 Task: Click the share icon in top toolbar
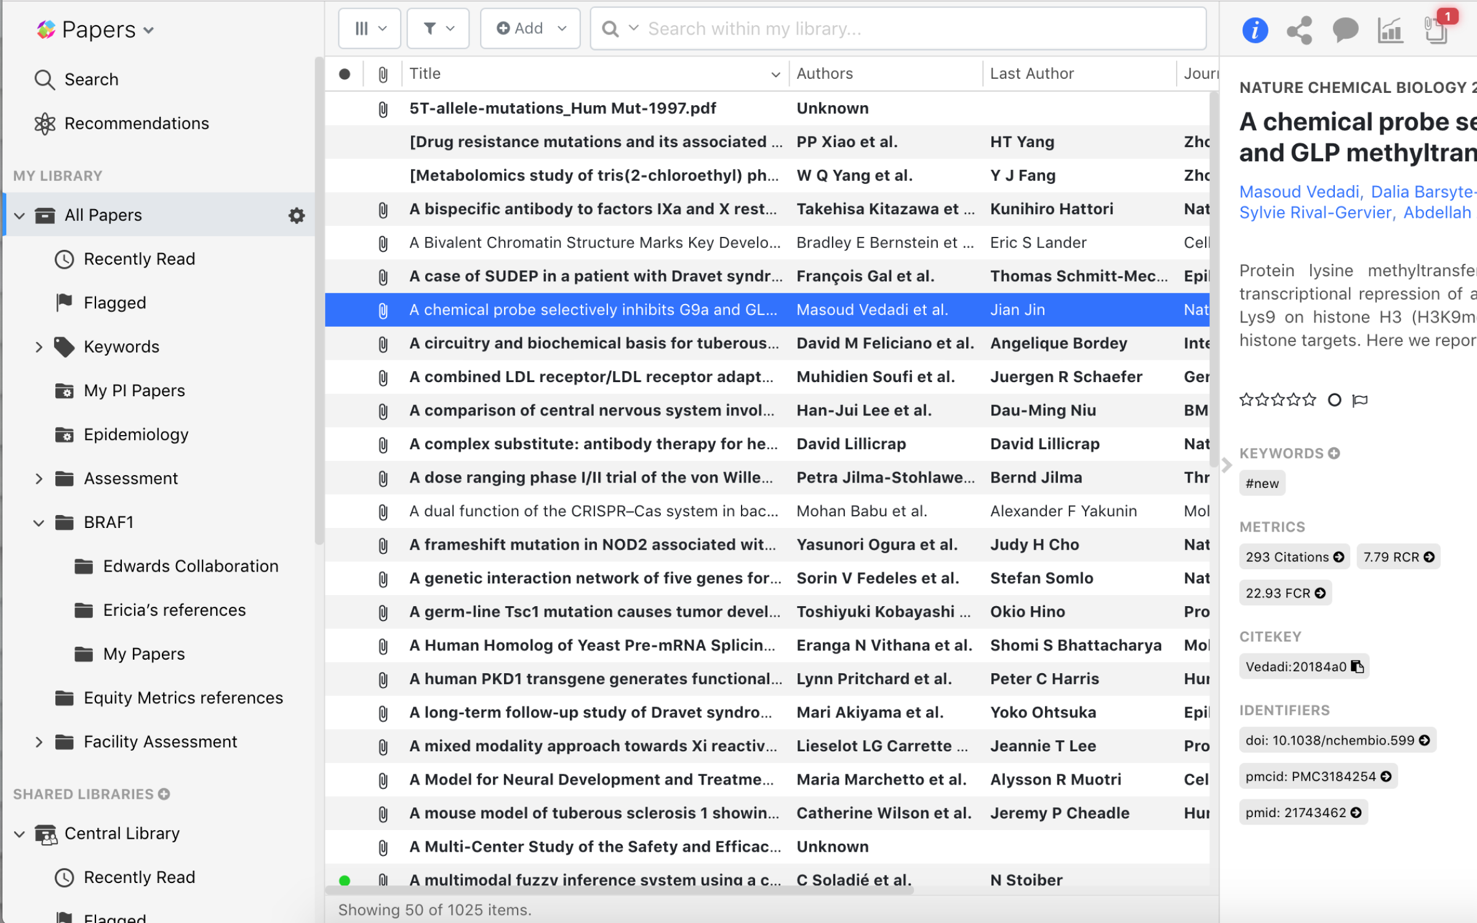click(1299, 30)
